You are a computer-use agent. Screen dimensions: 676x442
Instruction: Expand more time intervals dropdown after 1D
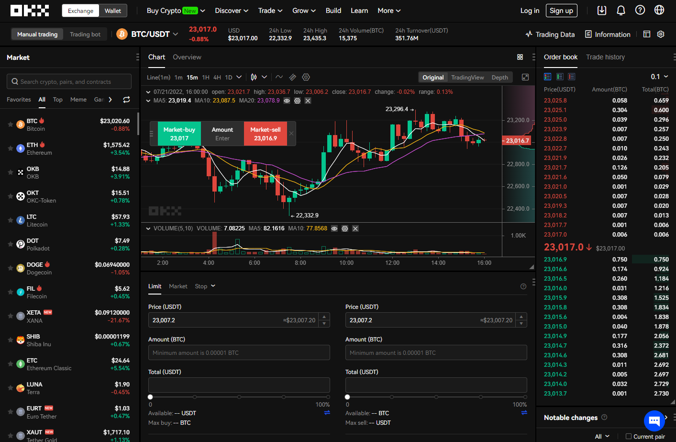click(239, 77)
